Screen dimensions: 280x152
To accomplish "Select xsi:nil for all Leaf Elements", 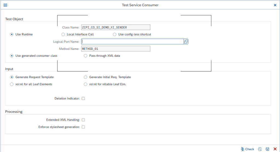I will pos(12,84).
